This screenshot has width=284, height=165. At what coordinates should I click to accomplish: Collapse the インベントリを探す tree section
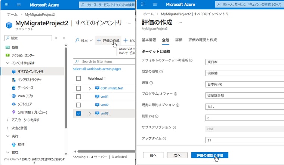(x=7, y=63)
